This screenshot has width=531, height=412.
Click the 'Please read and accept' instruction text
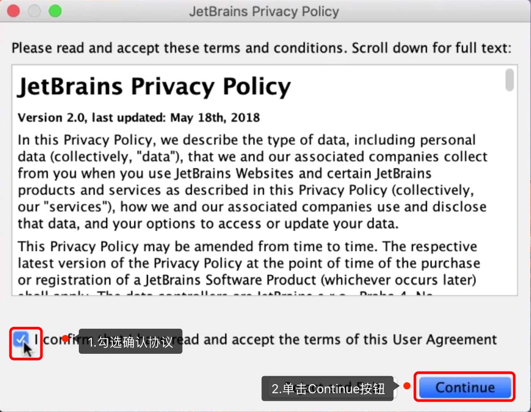[x=261, y=48]
